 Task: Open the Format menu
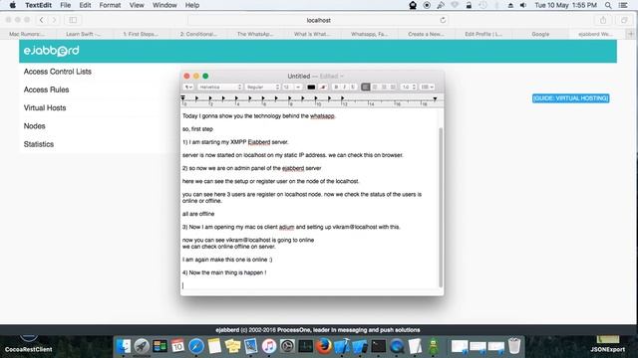(110, 5)
